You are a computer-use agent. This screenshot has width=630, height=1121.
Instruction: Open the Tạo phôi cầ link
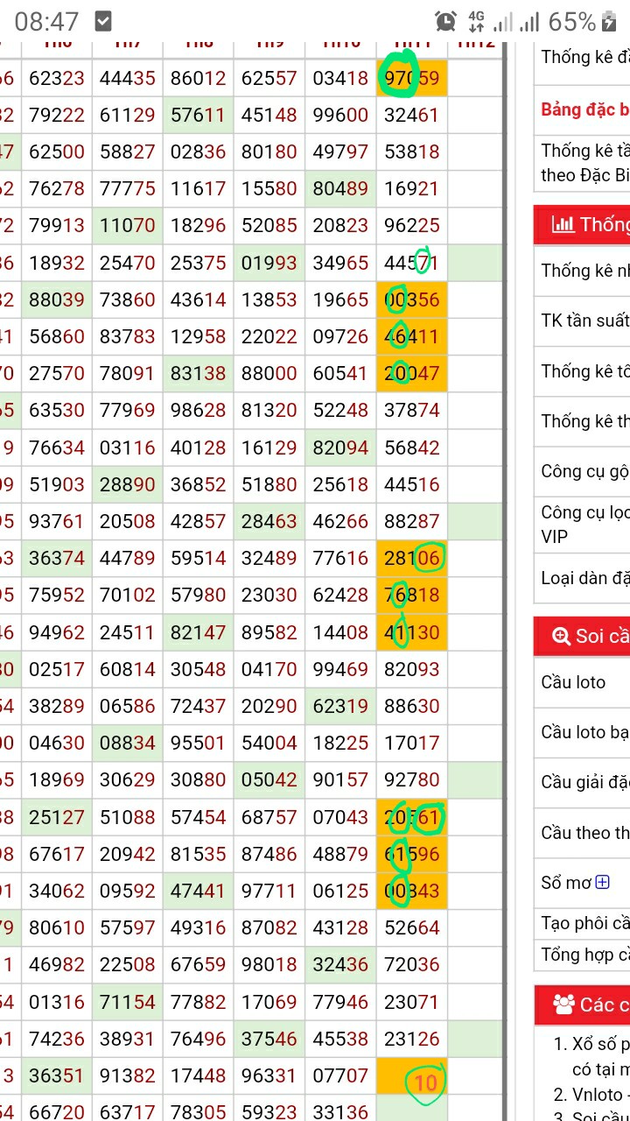click(584, 923)
